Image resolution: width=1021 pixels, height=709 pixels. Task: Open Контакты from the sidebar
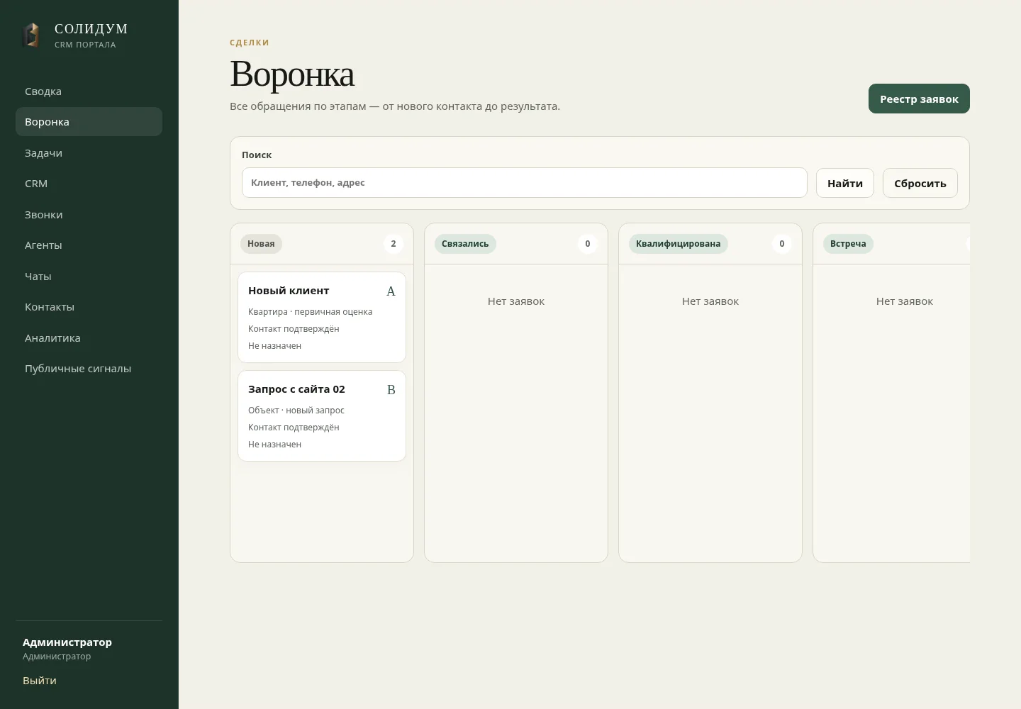89,307
